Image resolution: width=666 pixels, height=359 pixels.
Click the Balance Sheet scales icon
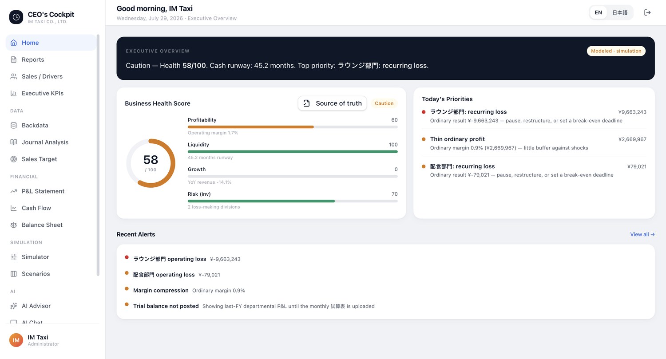click(14, 225)
